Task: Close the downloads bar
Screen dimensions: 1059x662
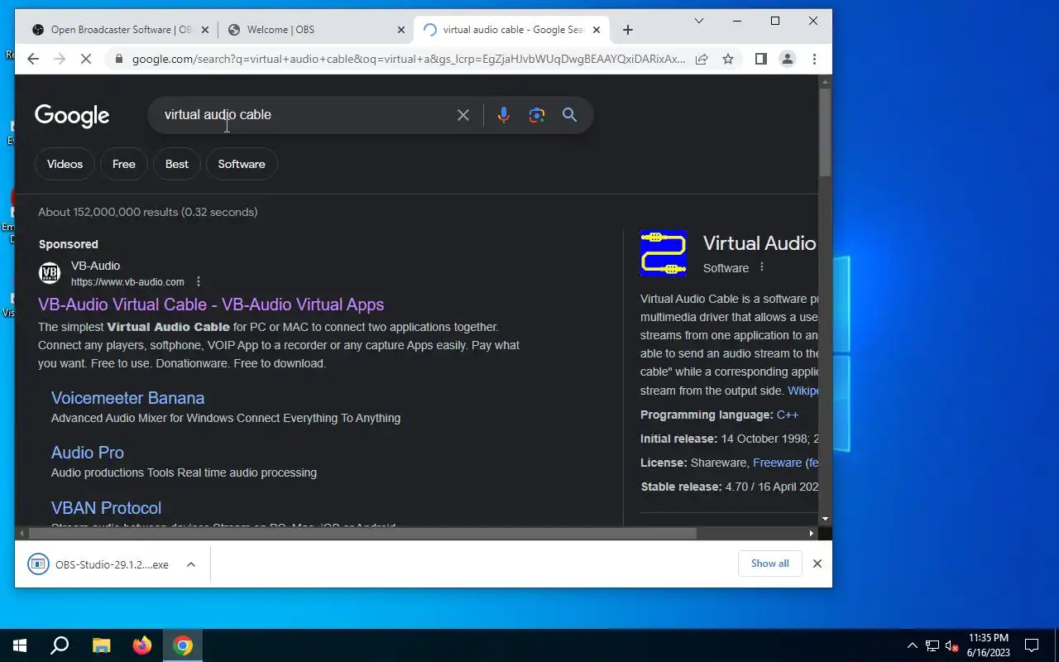Action: (817, 564)
